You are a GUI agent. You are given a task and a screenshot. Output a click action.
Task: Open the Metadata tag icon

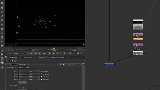[x=2, y=46]
